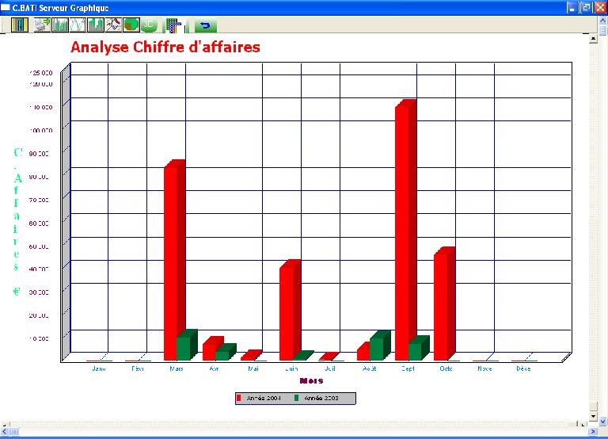Click the exit door icon in toolbar
Image resolution: width=608 pixels, height=439 pixels.
pos(19,25)
